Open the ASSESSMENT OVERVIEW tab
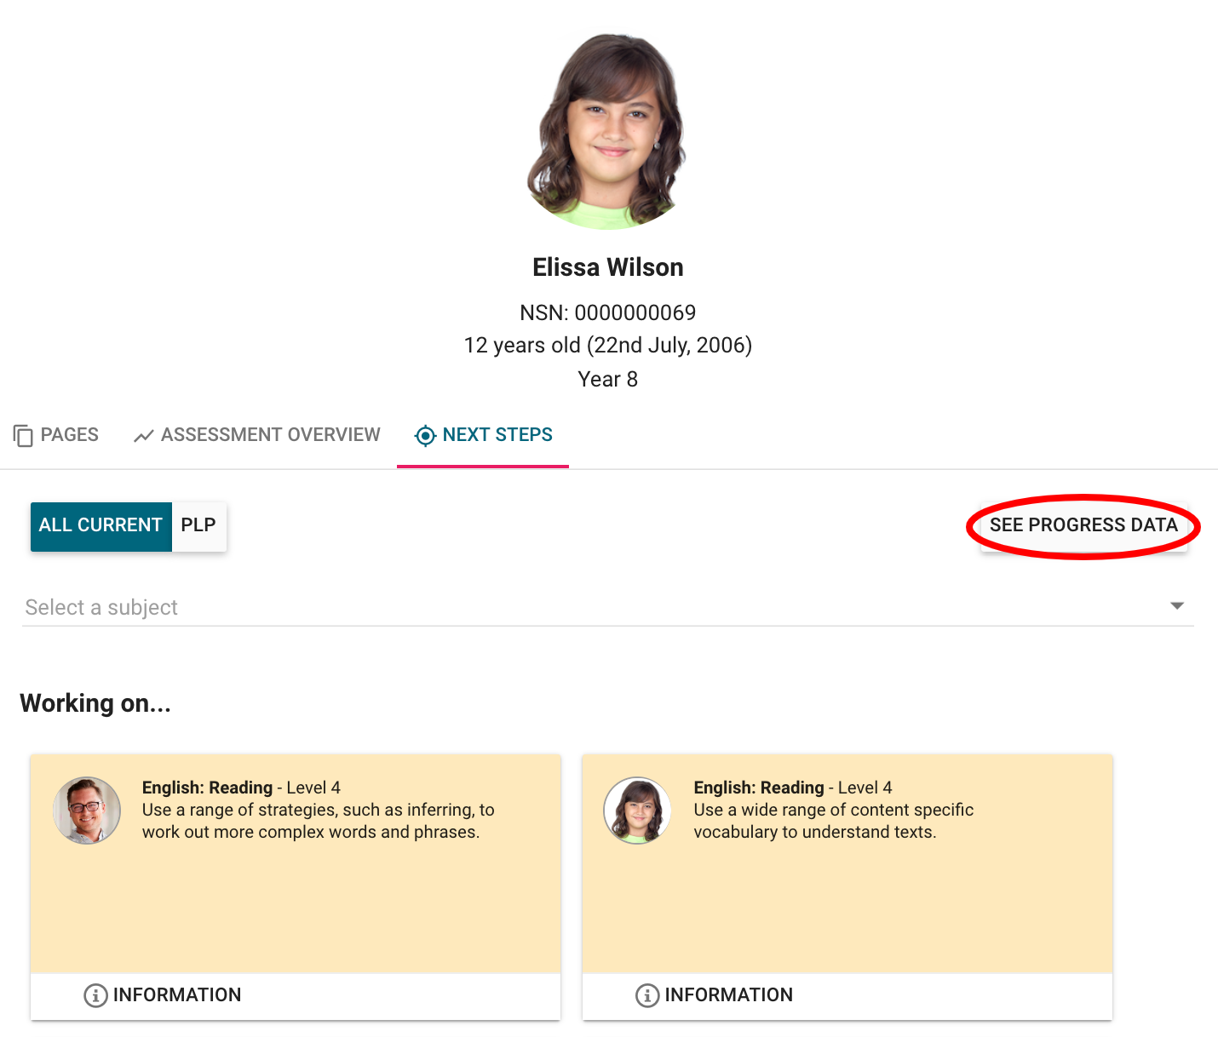Screen dimensions: 1218x1037 (270, 435)
